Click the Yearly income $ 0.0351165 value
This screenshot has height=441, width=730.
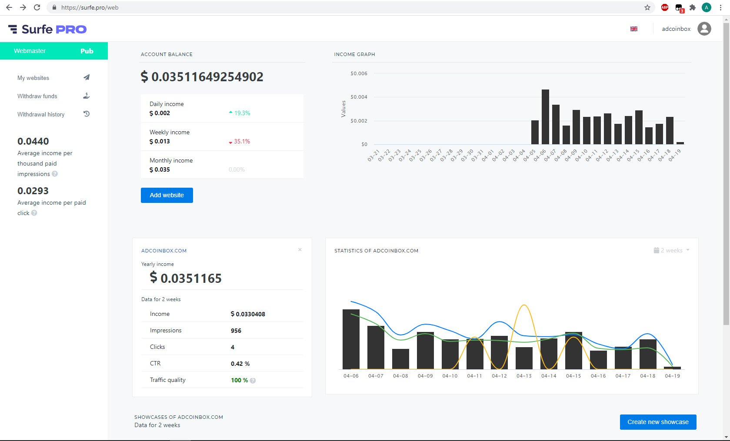click(186, 278)
